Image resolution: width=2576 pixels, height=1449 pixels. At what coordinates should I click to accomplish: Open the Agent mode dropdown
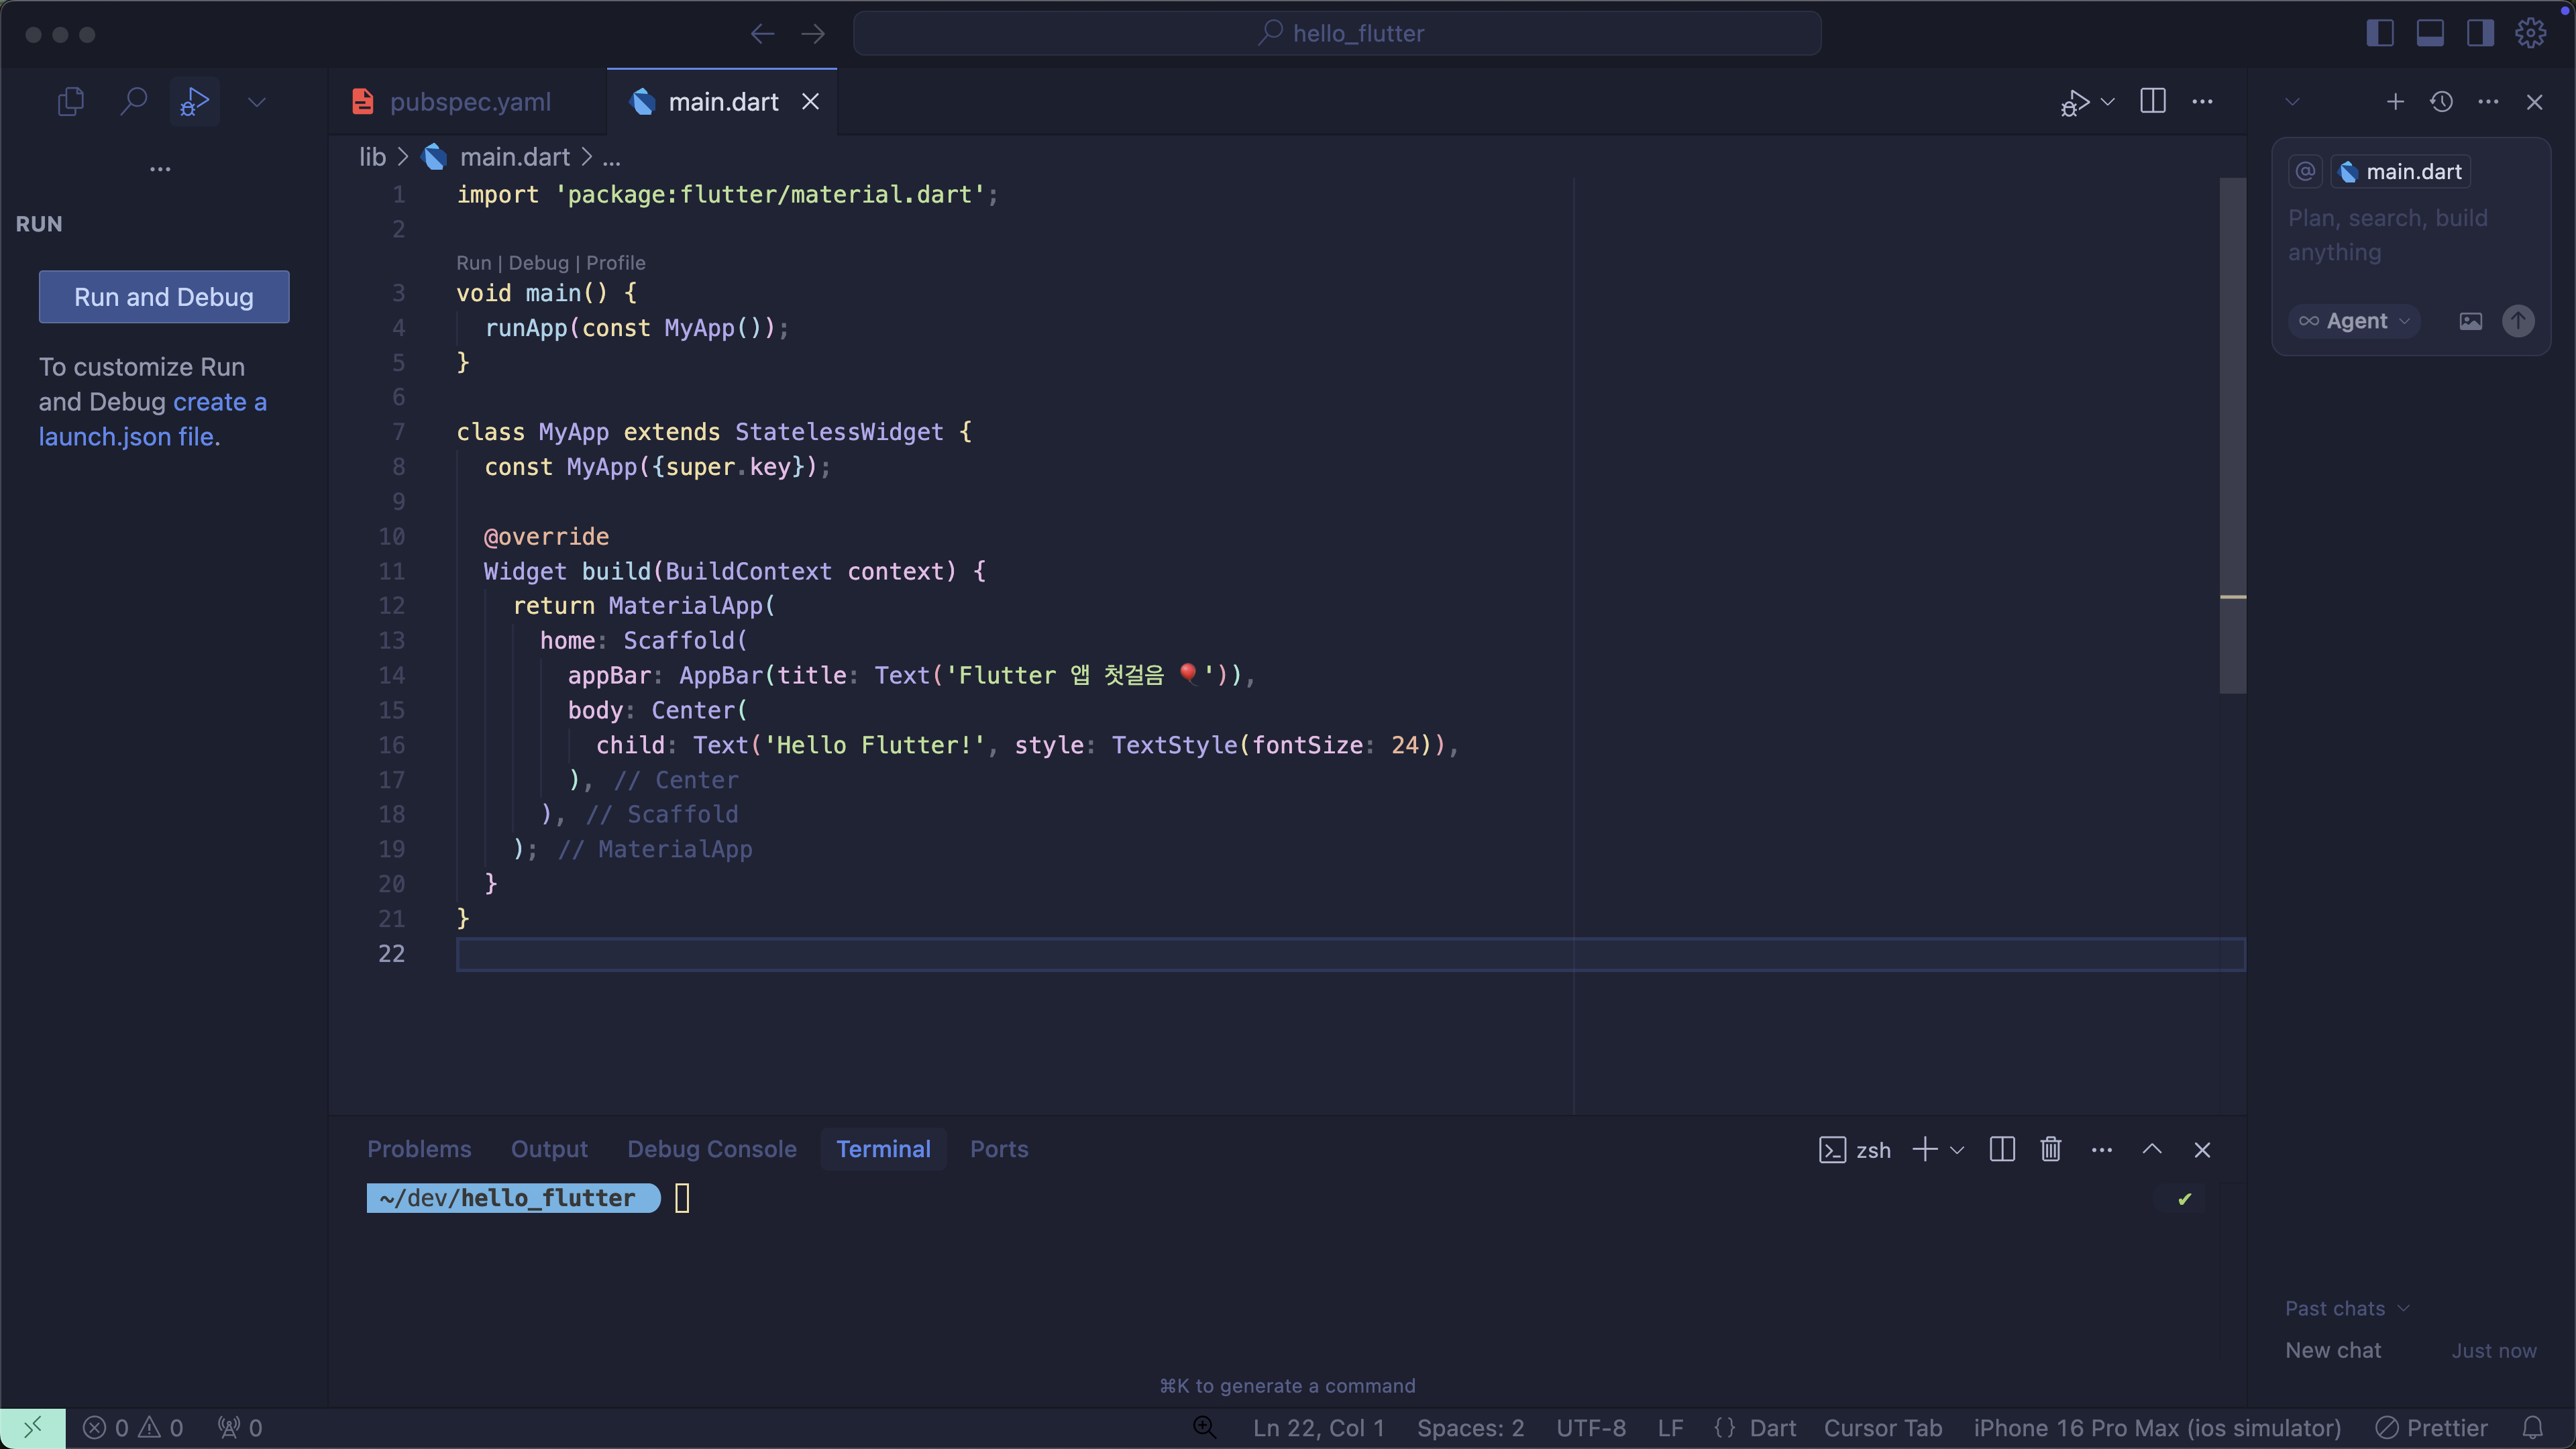[2354, 321]
